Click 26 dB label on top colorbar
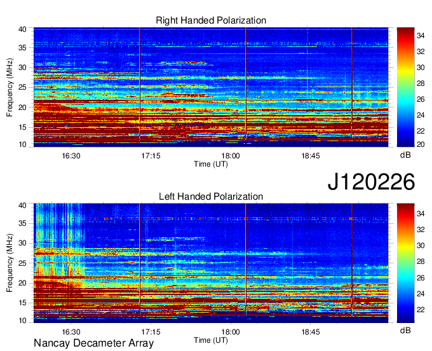The image size is (432, 351). click(421, 100)
